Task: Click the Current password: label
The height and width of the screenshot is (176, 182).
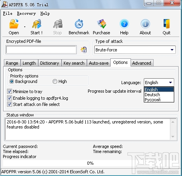Action: click(x=20, y=146)
